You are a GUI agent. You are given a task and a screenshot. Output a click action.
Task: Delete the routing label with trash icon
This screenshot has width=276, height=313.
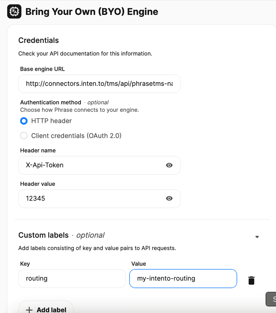[252, 280]
